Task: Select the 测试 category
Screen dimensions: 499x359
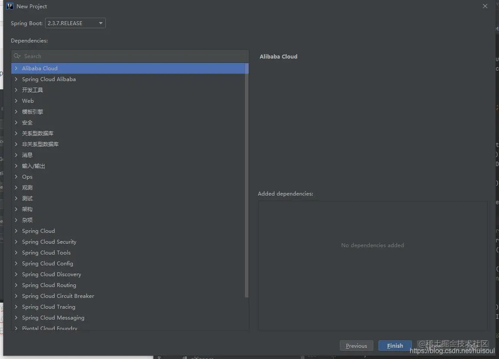Action: 128,198
